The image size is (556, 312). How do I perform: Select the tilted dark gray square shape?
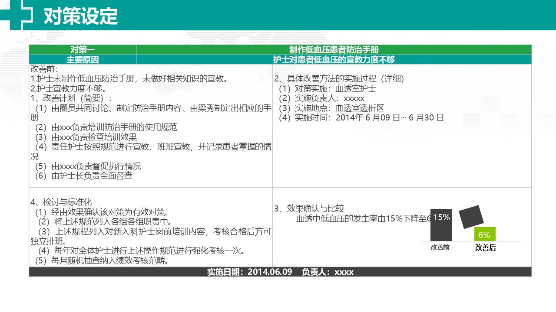tap(471, 217)
